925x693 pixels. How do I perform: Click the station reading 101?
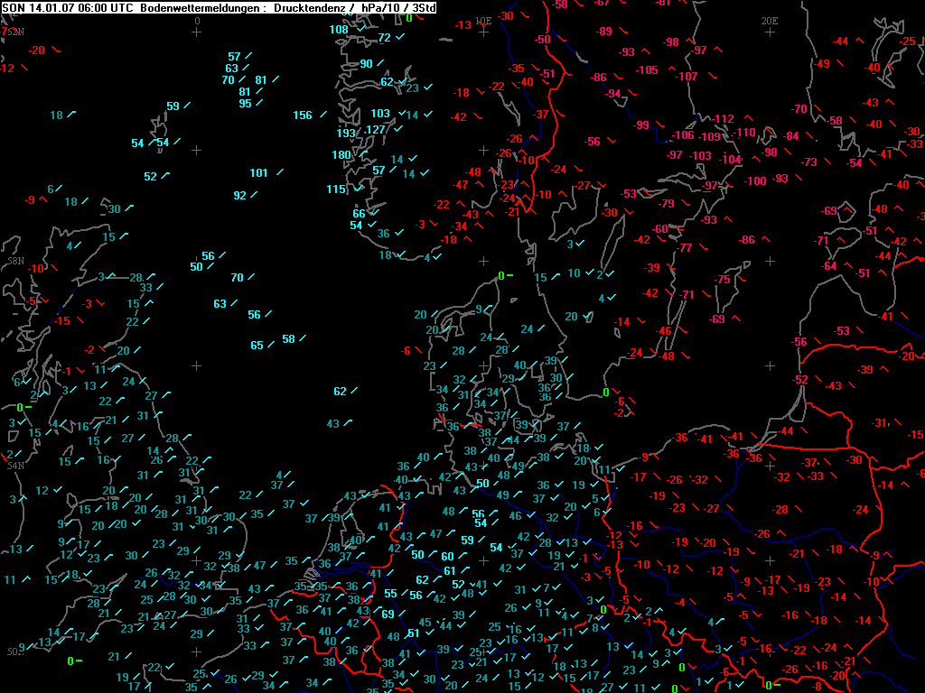click(x=259, y=173)
